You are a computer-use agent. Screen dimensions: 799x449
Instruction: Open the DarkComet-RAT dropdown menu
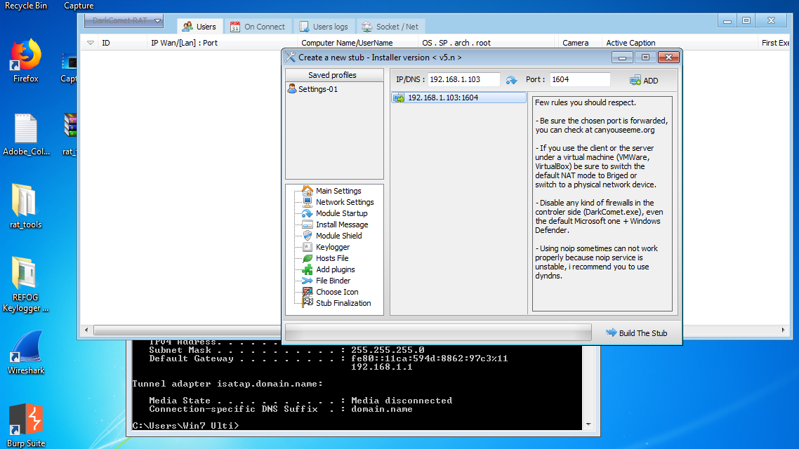[124, 21]
